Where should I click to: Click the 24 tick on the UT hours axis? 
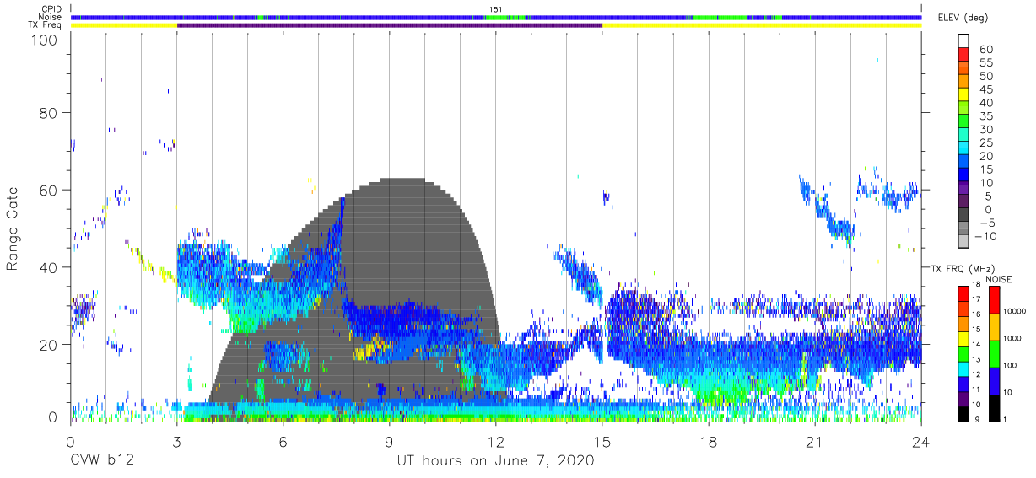tap(921, 441)
